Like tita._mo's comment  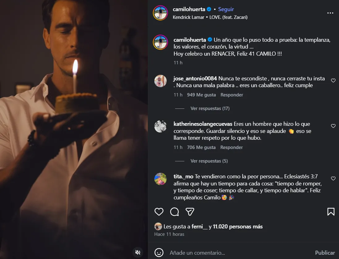[333, 179]
